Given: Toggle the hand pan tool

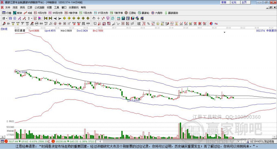Looking at the screenshot, I should click(94, 18).
